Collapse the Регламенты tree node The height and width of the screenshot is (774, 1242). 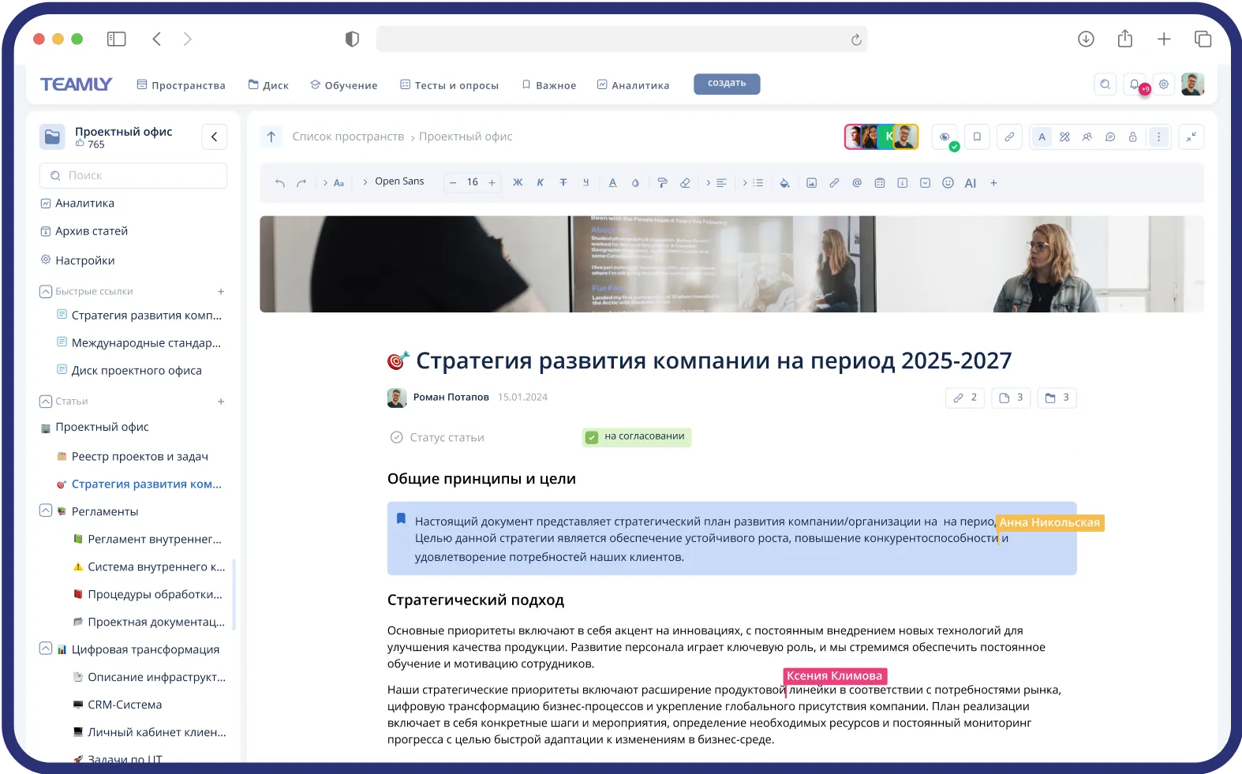46,510
